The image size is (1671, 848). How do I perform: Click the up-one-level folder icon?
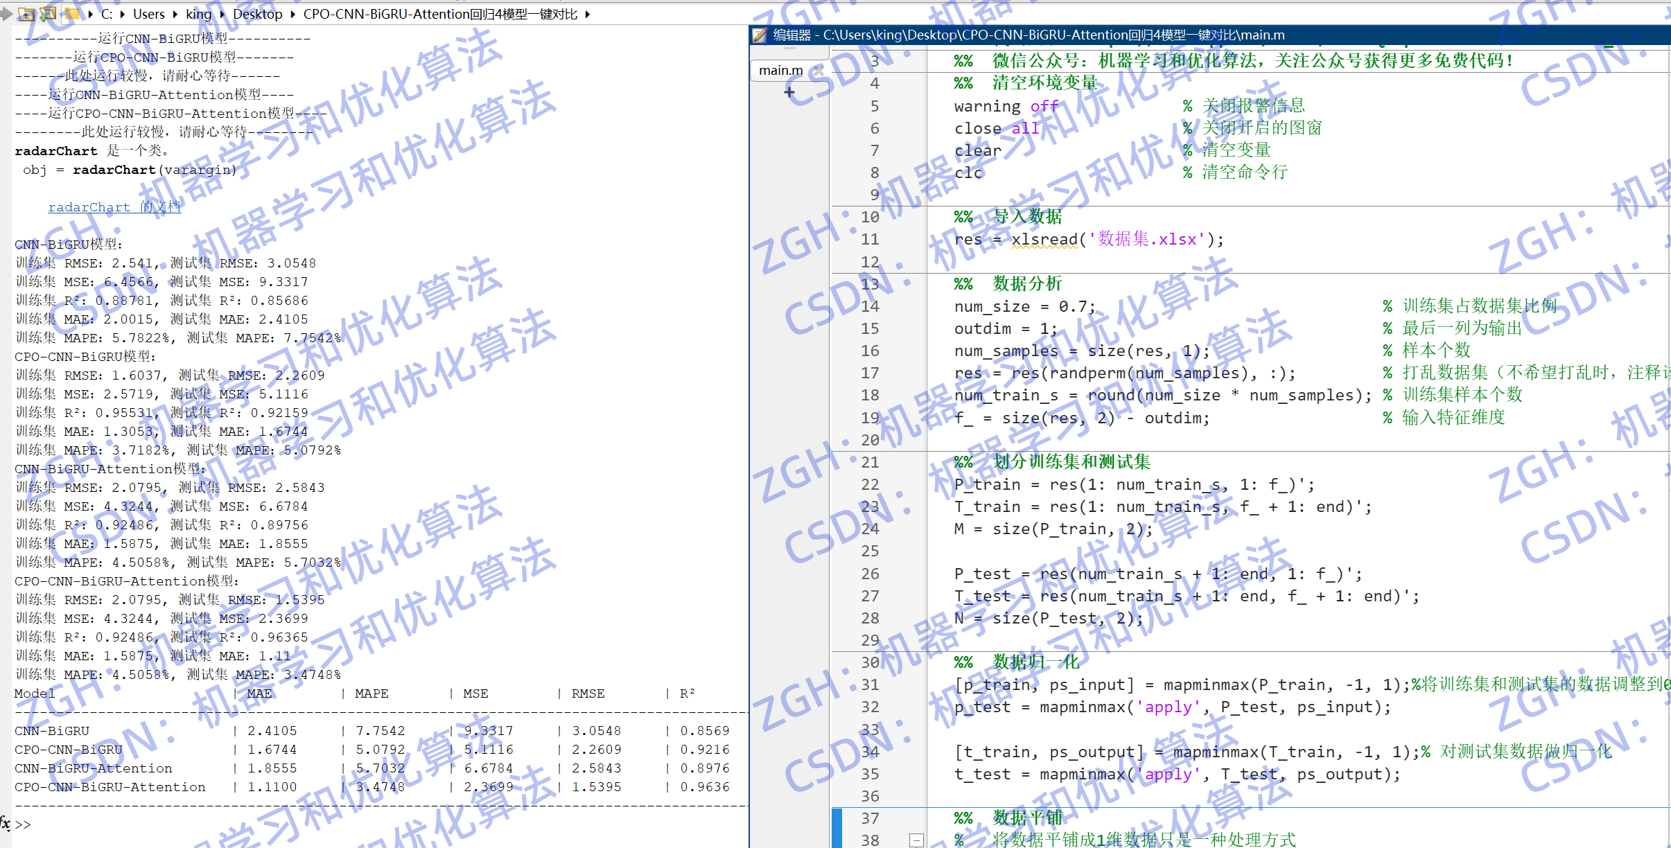click(26, 14)
